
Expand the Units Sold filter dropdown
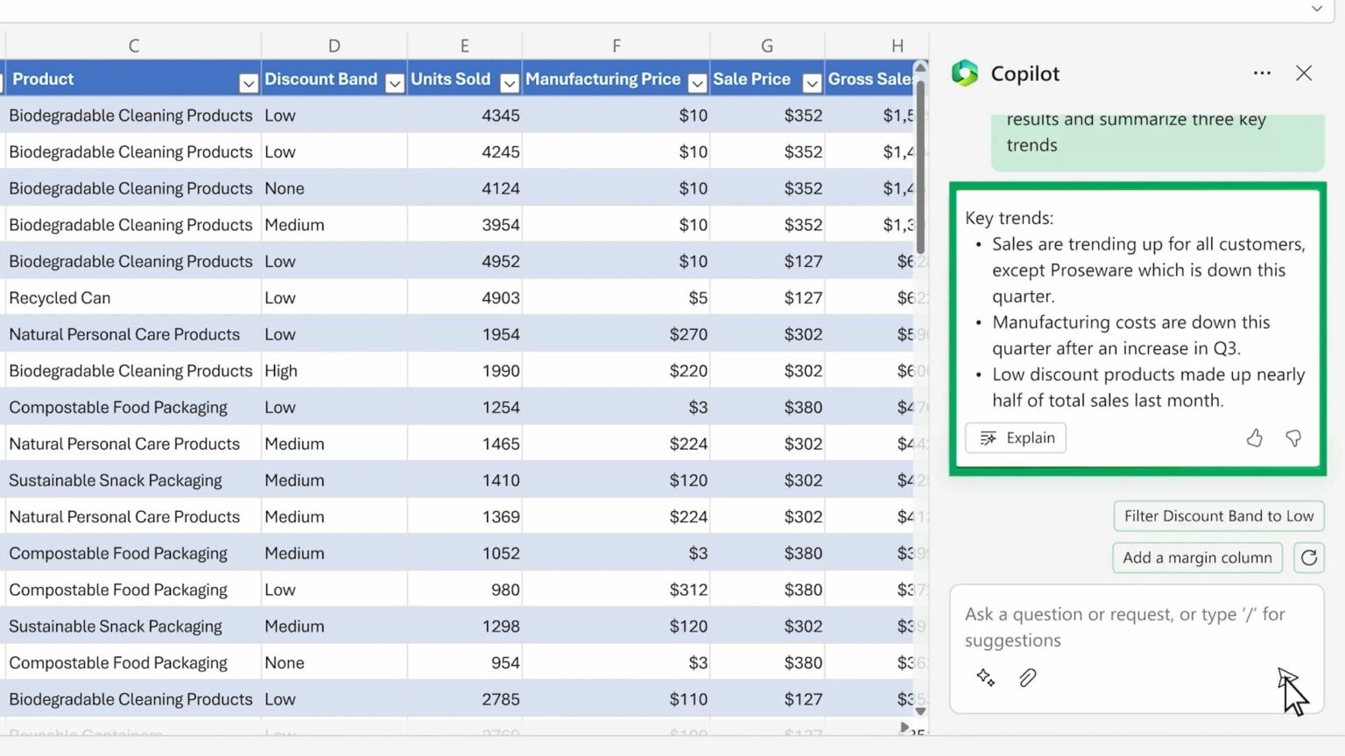510,83
